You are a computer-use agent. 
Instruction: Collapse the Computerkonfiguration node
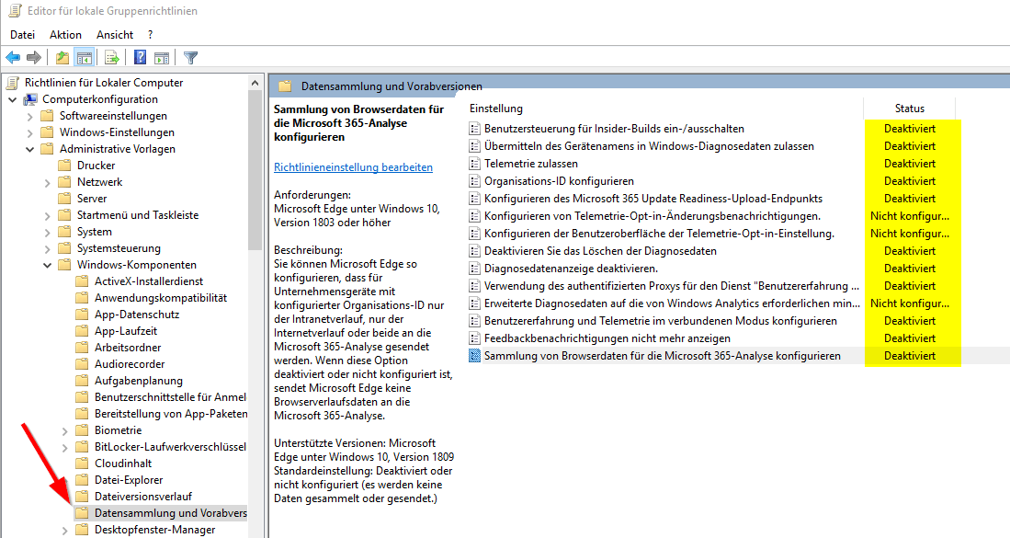[12, 99]
